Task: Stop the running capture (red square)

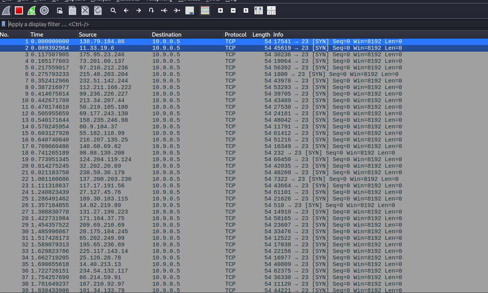Action: [x=19, y=10]
